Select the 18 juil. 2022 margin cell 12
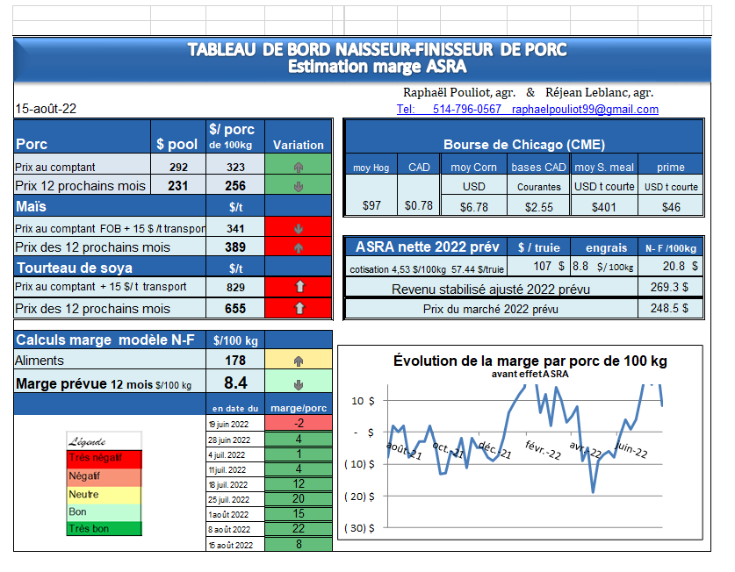 (298, 484)
